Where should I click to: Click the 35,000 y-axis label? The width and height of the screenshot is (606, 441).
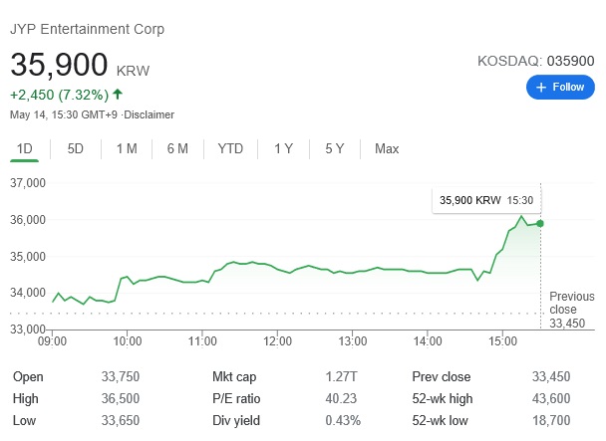tap(28, 257)
